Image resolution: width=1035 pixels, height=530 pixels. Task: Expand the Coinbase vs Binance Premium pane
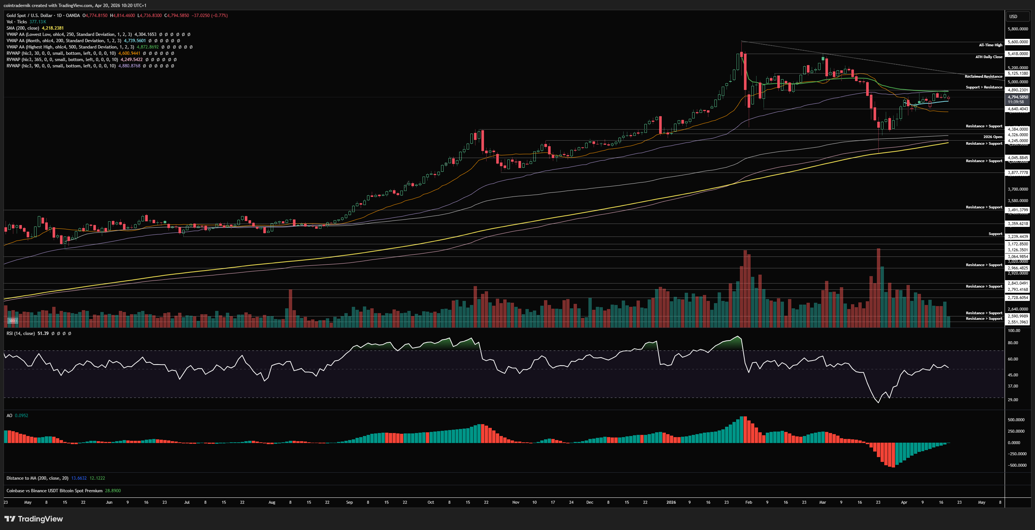(x=54, y=491)
